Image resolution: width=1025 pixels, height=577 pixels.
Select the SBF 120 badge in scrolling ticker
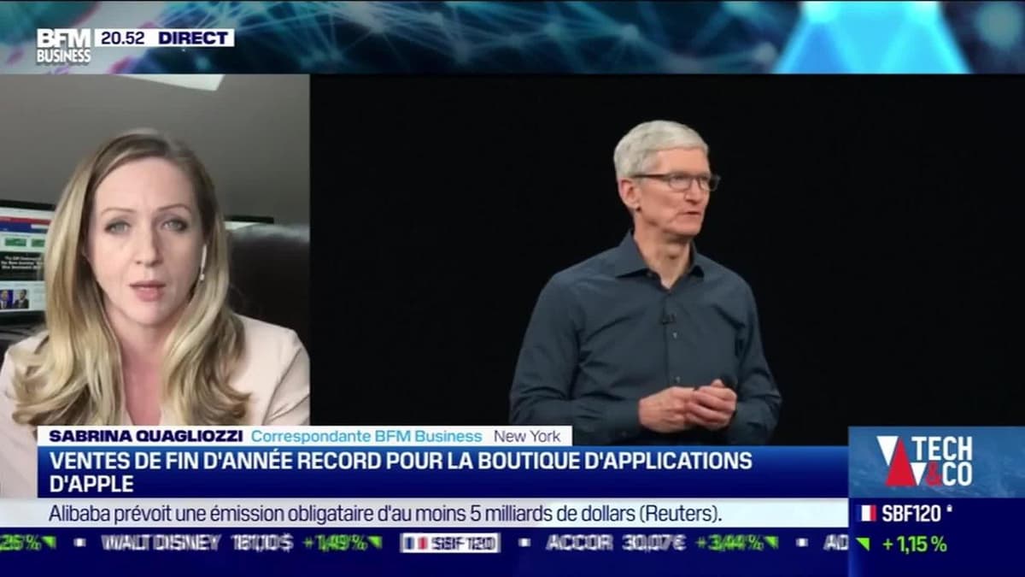pos(450,542)
